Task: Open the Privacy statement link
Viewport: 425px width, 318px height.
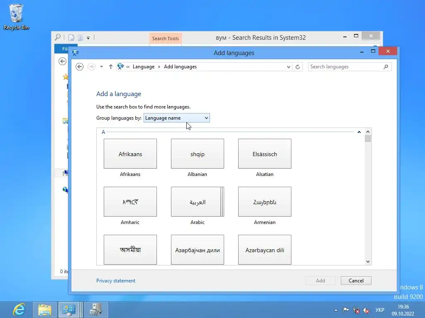Action: 116,281
